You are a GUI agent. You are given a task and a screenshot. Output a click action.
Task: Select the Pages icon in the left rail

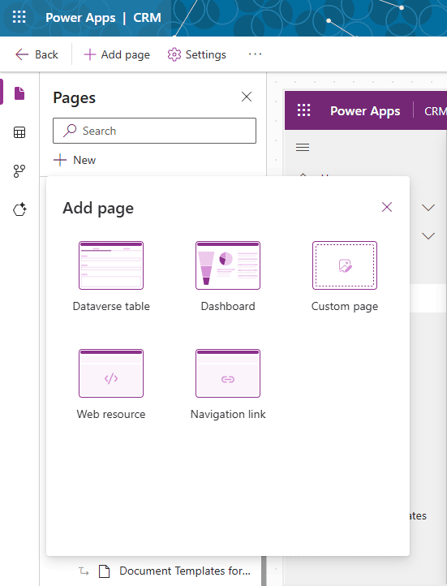19,93
